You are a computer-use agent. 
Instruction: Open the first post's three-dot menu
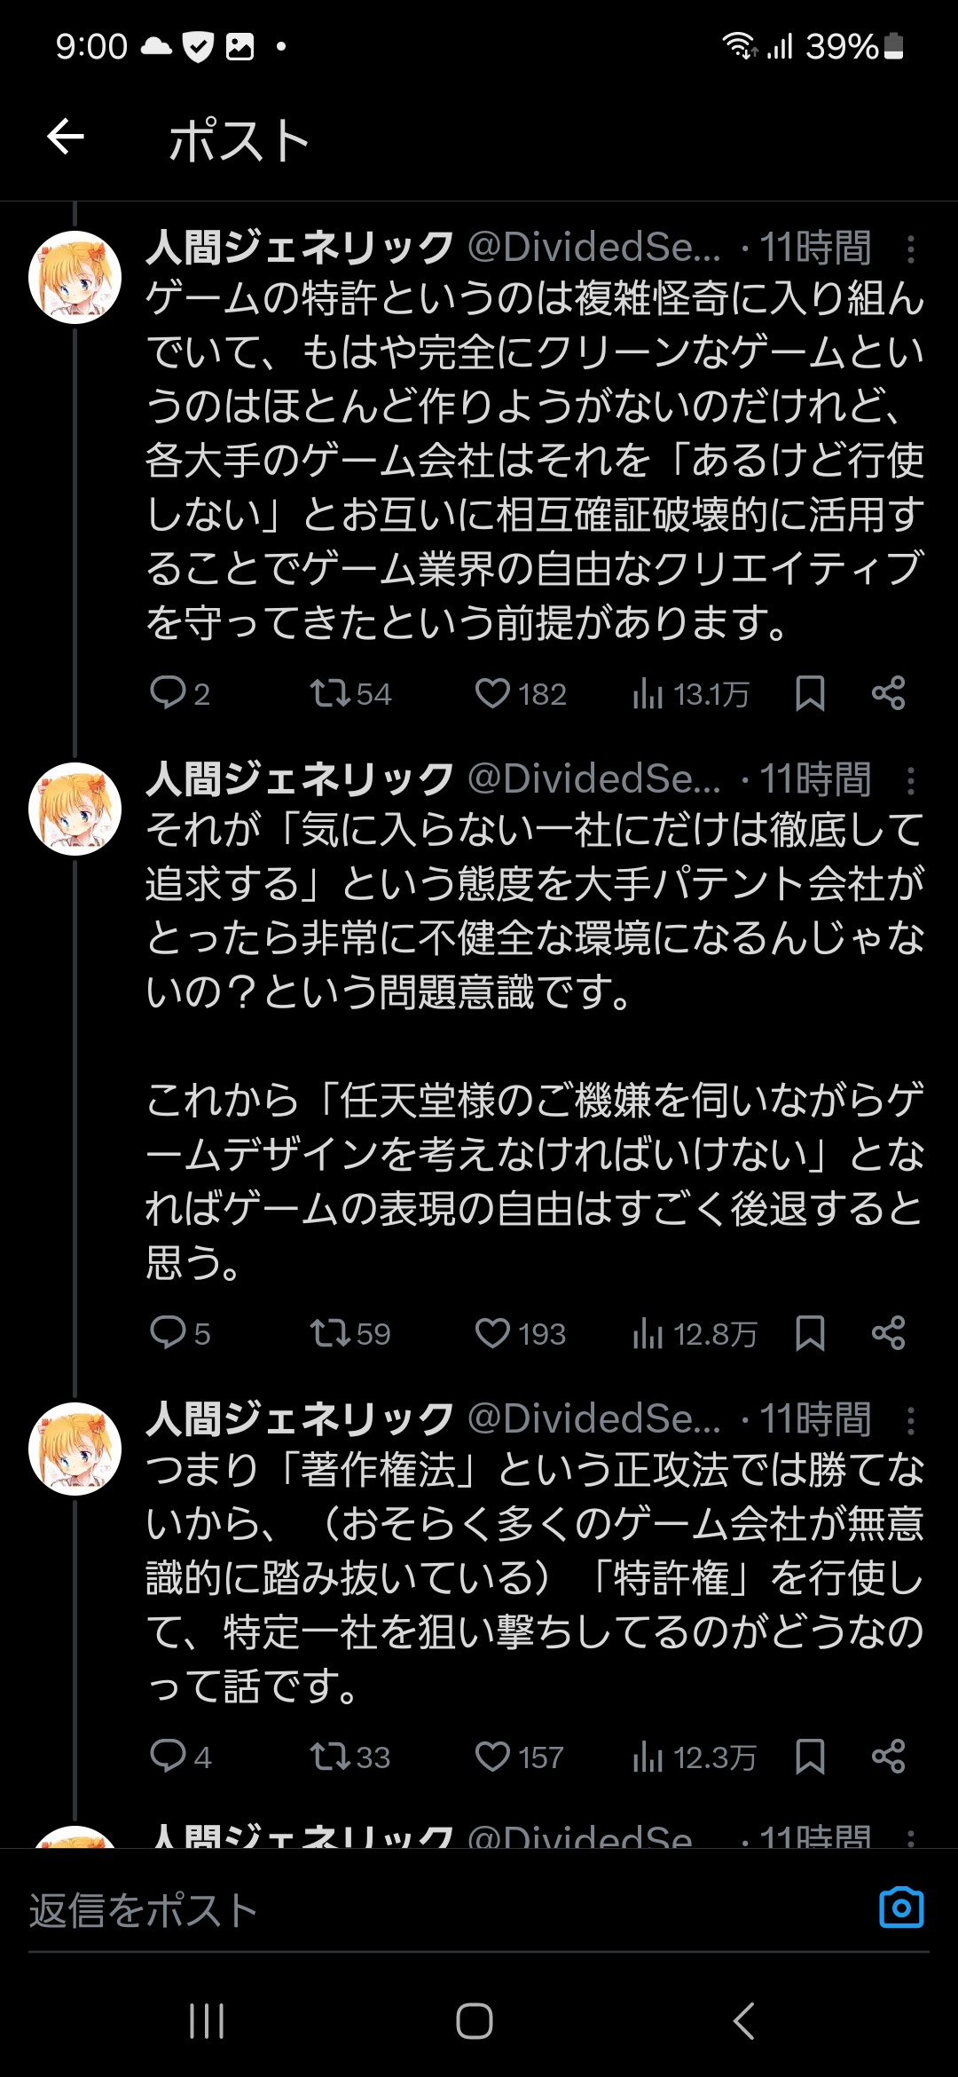(910, 249)
